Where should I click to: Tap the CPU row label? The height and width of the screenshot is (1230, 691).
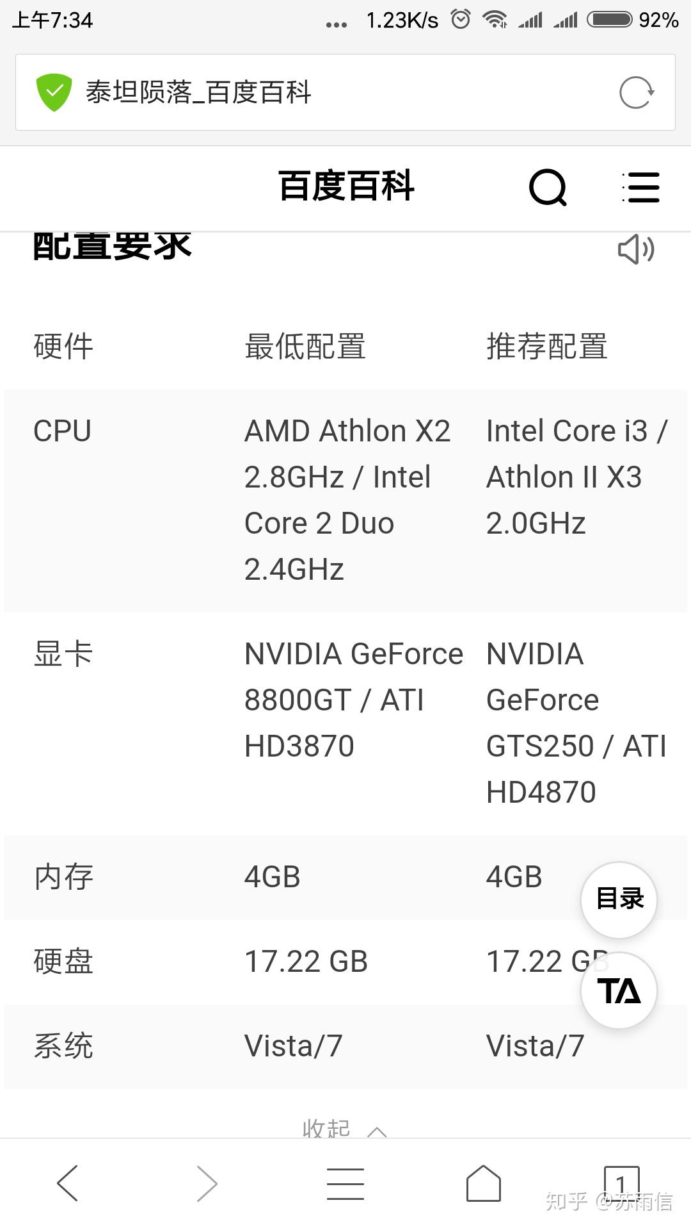tap(63, 430)
